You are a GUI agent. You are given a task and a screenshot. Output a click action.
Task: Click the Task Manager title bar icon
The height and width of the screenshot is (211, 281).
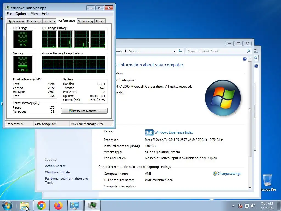(x=7, y=8)
